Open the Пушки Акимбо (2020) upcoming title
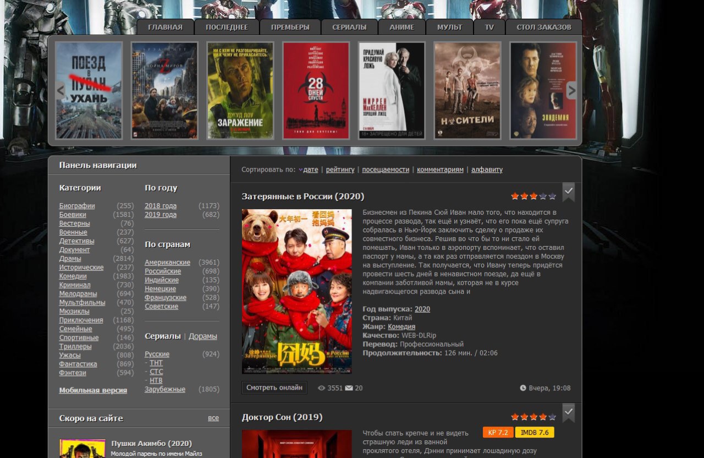Viewport: 704px width, 458px height. [x=152, y=444]
